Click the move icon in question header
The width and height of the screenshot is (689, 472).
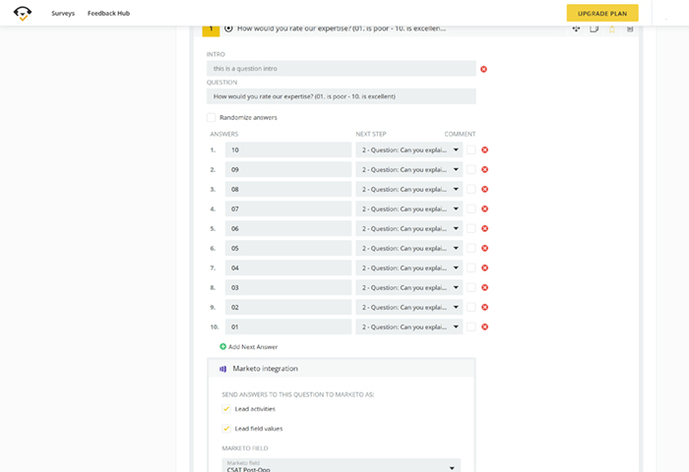[576, 29]
